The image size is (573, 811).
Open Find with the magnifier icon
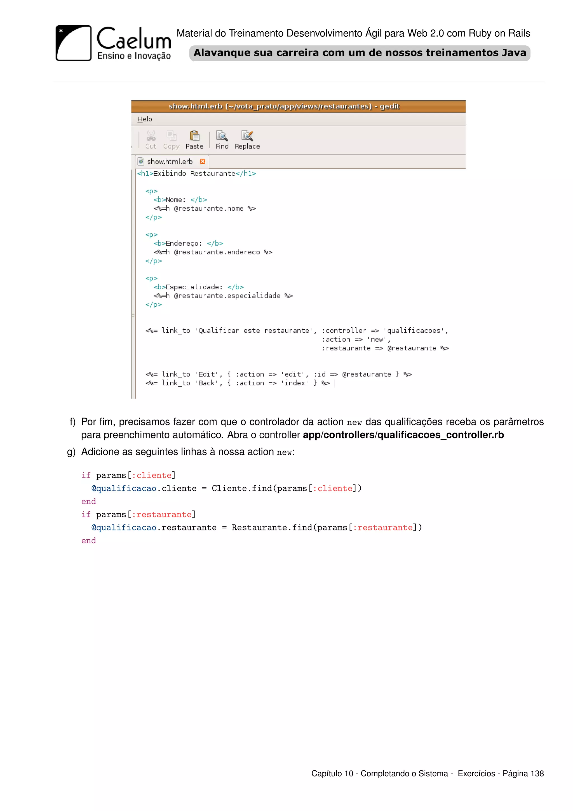pyautogui.click(x=222, y=136)
